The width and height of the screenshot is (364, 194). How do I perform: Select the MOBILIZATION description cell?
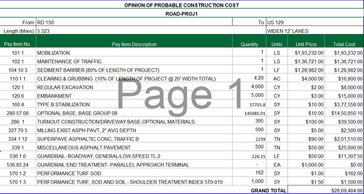tap(134, 53)
